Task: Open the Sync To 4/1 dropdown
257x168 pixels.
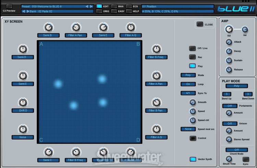Action: [x=188, y=93]
